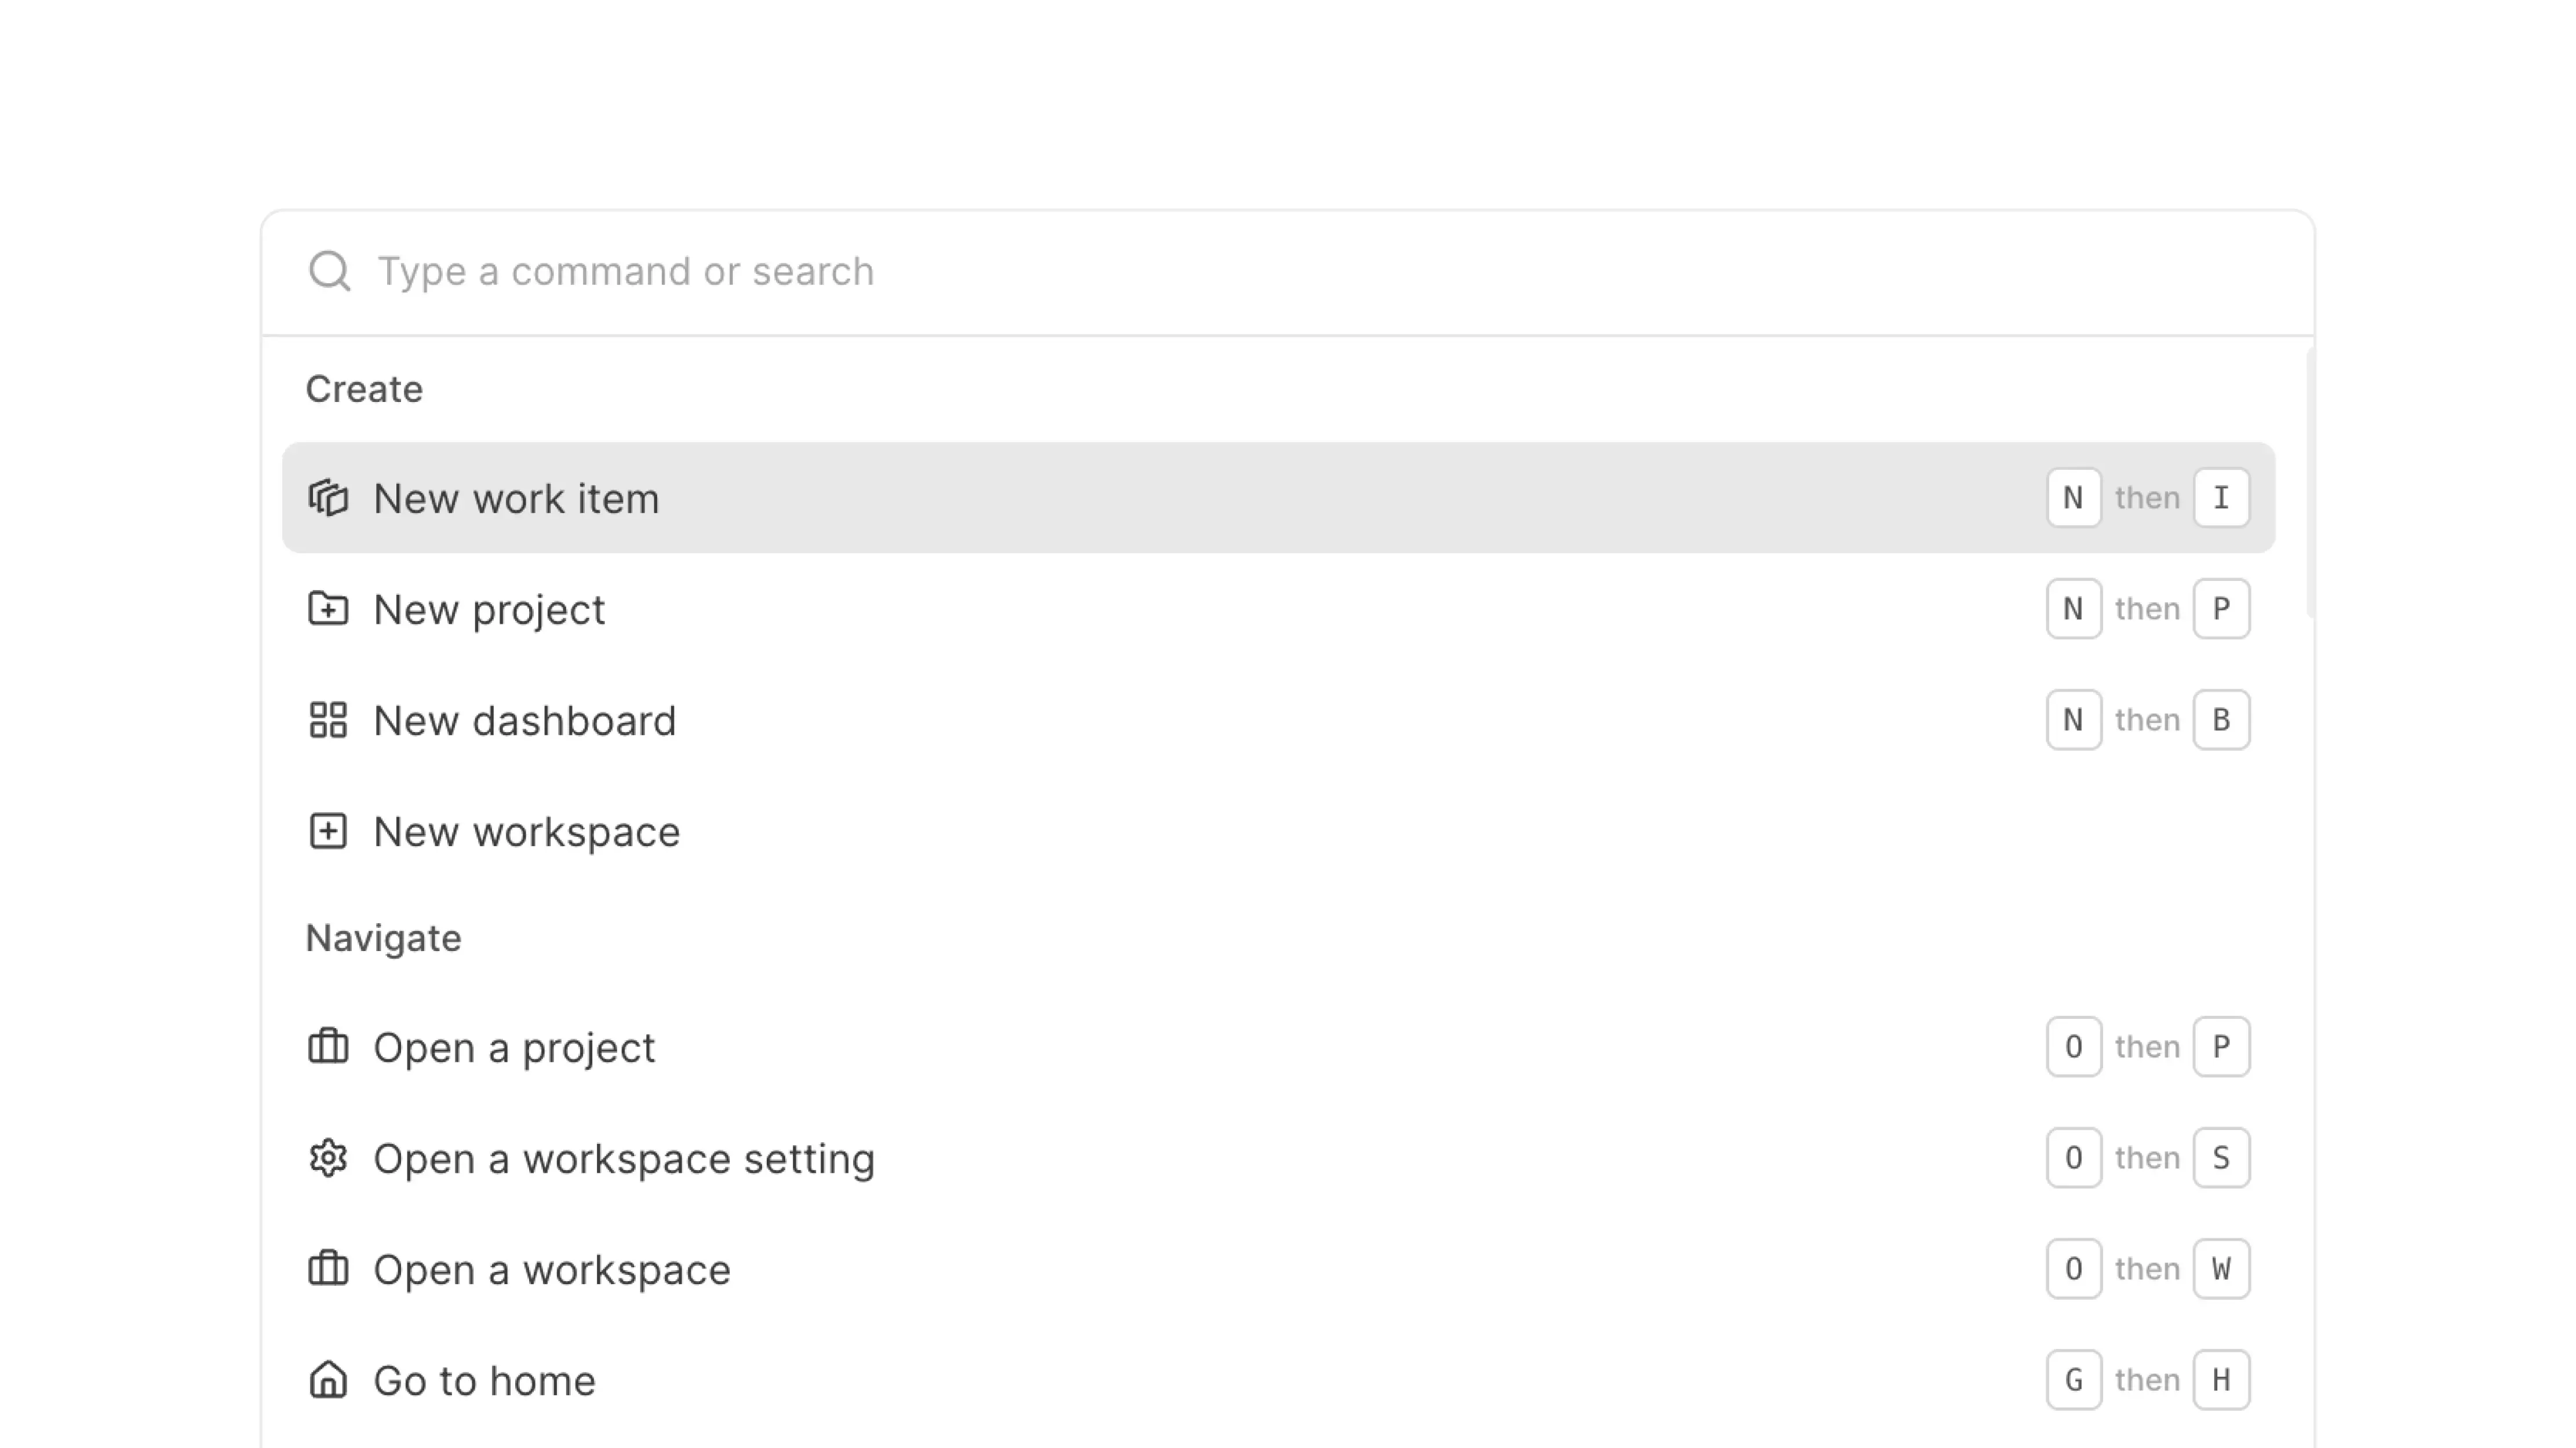Click the home icon beside Go to home
The image size is (2576, 1448).
coord(327,1379)
